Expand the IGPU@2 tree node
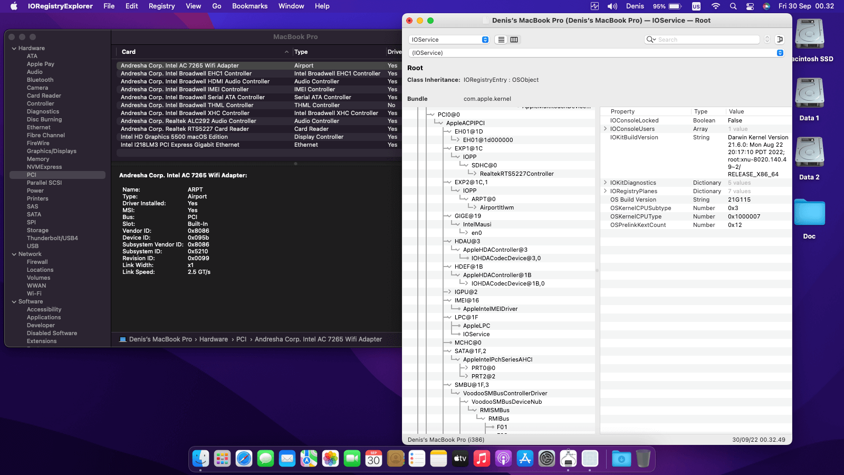The height and width of the screenshot is (475, 844). 449,292
